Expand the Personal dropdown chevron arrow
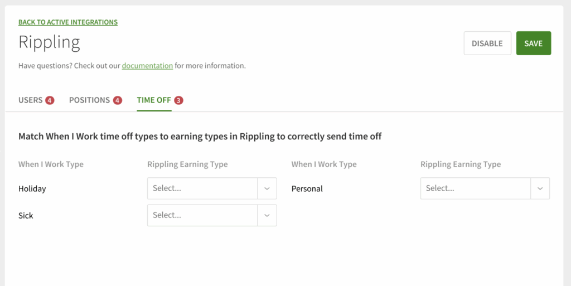Image resolution: width=571 pixels, height=286 pixels. pyautogui.click(x=540, y=188)
